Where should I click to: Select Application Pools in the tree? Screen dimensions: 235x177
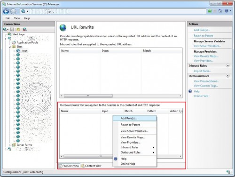coord(27,42)
